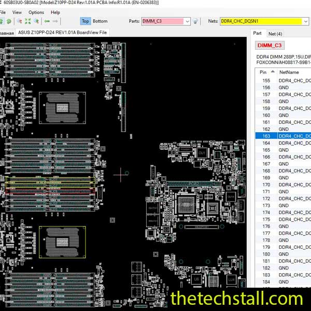The width and height of the screenshot is (311, 311).
Task: Click the green back arrow icon
Action: tap(47, 21)
